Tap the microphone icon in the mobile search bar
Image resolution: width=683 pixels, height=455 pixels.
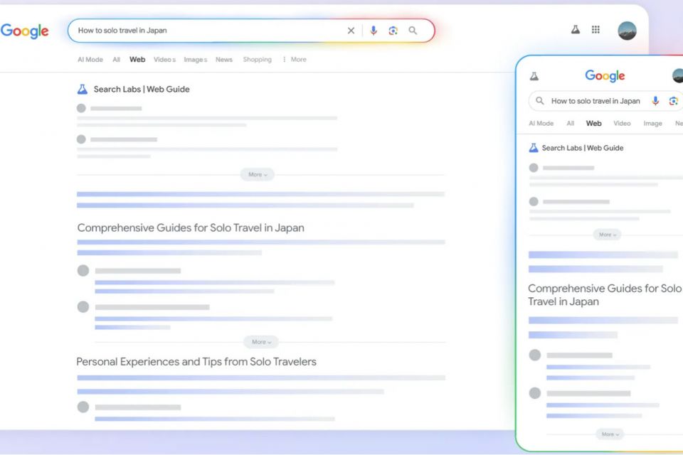pos(655,101)
